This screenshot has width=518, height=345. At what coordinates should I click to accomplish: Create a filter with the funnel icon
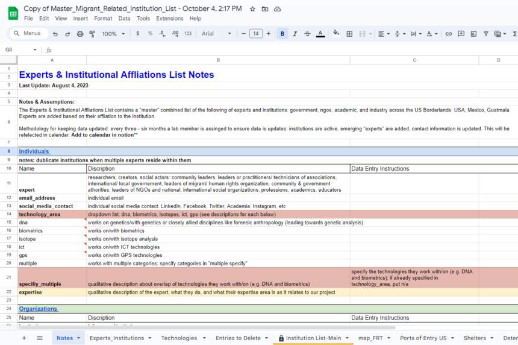pyautogui.click(x=486, y=34)
